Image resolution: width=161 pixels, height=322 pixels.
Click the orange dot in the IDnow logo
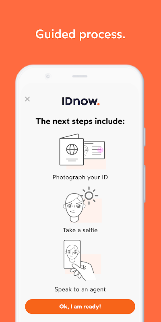[x=99, y=104]
